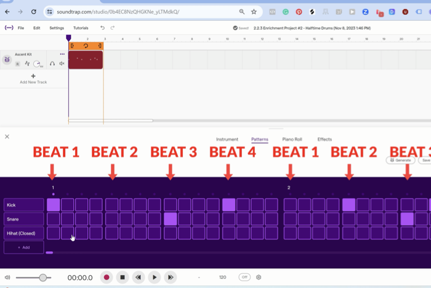Open the Pinterest extension icon
Screen dimensions: 431x288
(x=299, y=12)
